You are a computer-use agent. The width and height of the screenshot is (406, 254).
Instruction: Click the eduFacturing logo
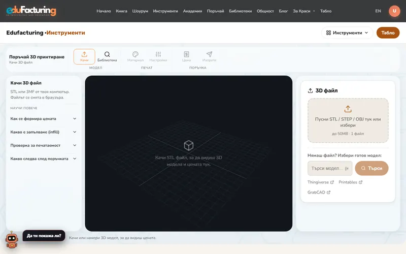[x=31, y=11]
